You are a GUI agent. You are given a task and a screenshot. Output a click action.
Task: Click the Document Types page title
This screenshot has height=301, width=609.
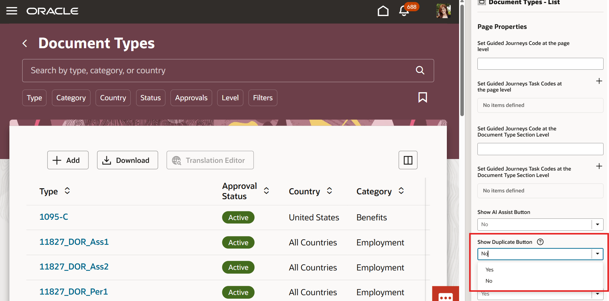point(97,43)
